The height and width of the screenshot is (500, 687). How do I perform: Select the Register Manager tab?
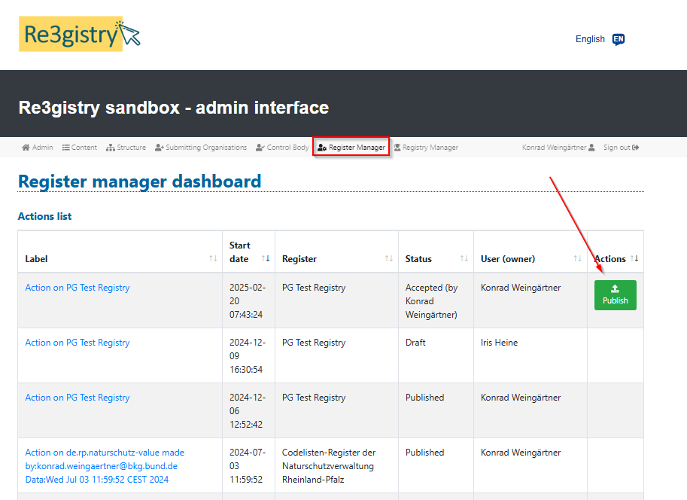click(x=351, y=148)
